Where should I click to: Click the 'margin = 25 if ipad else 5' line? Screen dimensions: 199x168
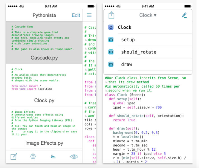point(139,154)
